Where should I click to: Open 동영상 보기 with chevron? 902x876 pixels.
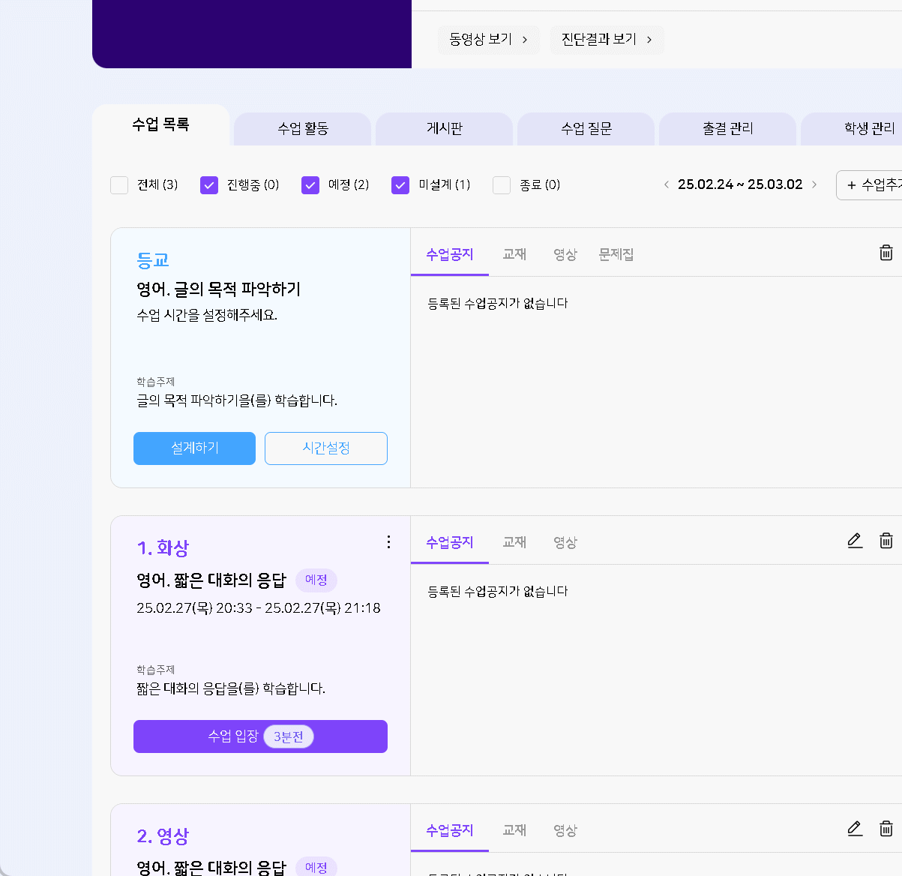(488, 40)
